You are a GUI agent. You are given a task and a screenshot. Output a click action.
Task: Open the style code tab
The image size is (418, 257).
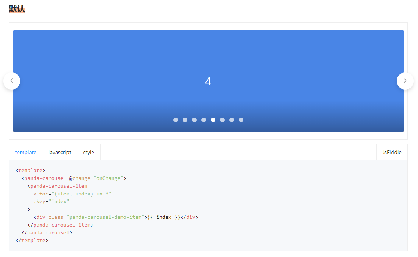tap(88, 152)
